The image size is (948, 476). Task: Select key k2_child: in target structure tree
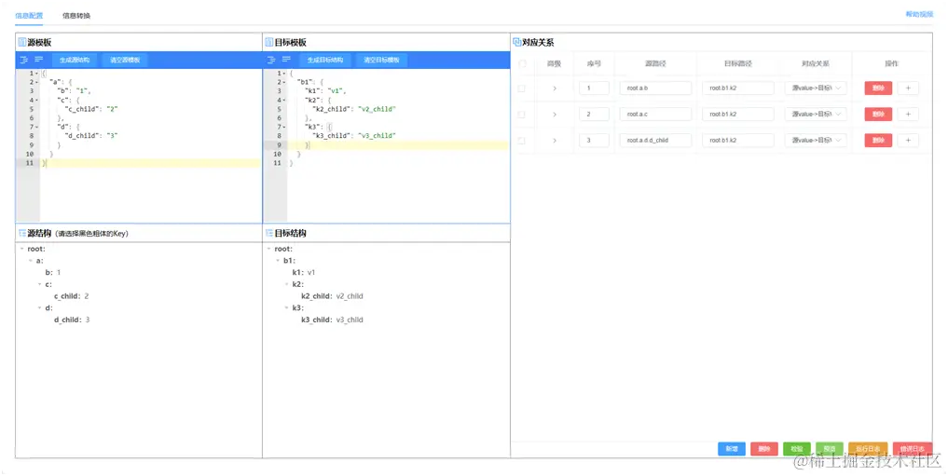coord(317,296)
